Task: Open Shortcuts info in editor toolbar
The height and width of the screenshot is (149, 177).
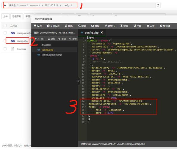Action: click(165, 26)
